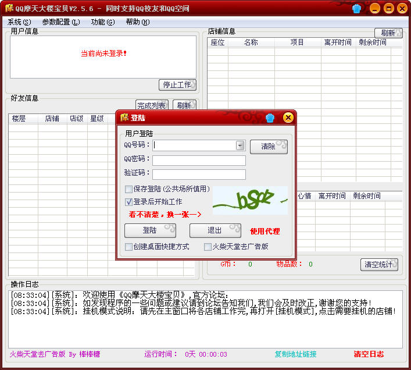Click 看不清楚，换一张 link
This screenshot has width=411, height=370.
coord(165,215)
